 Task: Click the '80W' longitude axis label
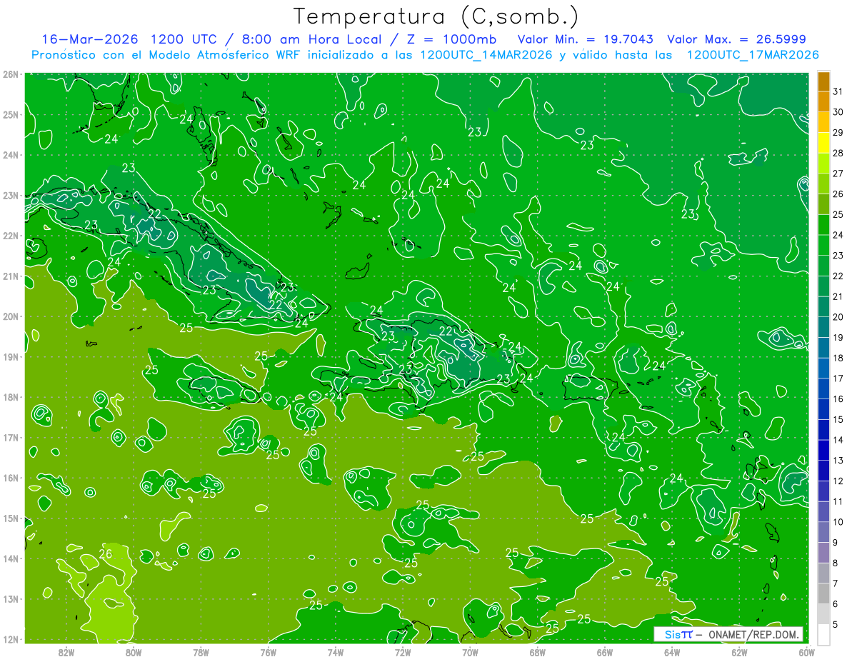click(x=133, y=652)
